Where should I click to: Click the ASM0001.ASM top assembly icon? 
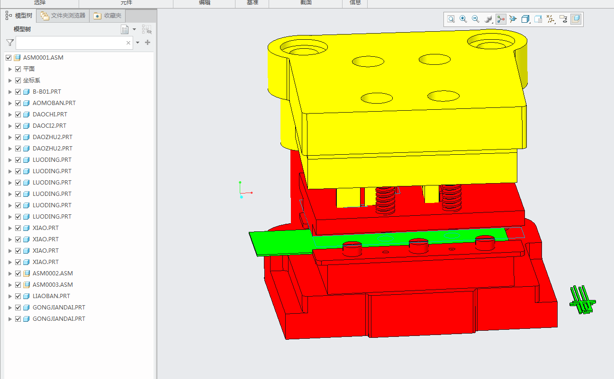coord(17,58)
